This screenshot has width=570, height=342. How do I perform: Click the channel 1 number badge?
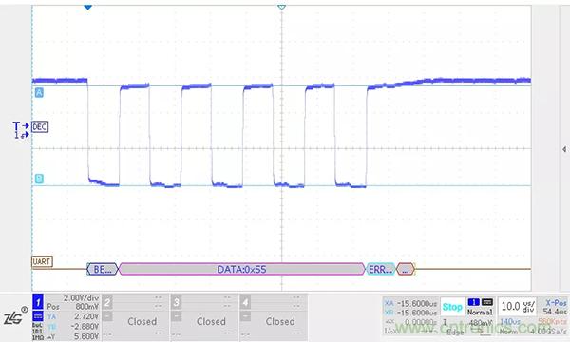[38, 302]
